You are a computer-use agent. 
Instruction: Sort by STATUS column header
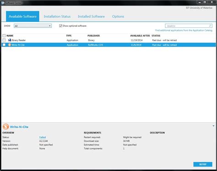[x=156, y=36]
